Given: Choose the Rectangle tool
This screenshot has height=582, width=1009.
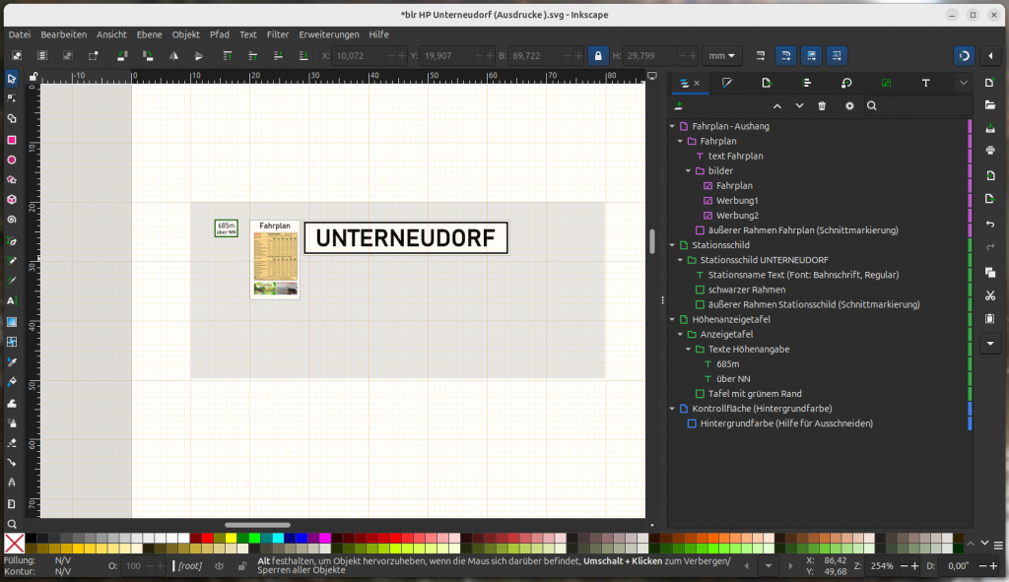Looking at the screenshot, I should 12,140.
